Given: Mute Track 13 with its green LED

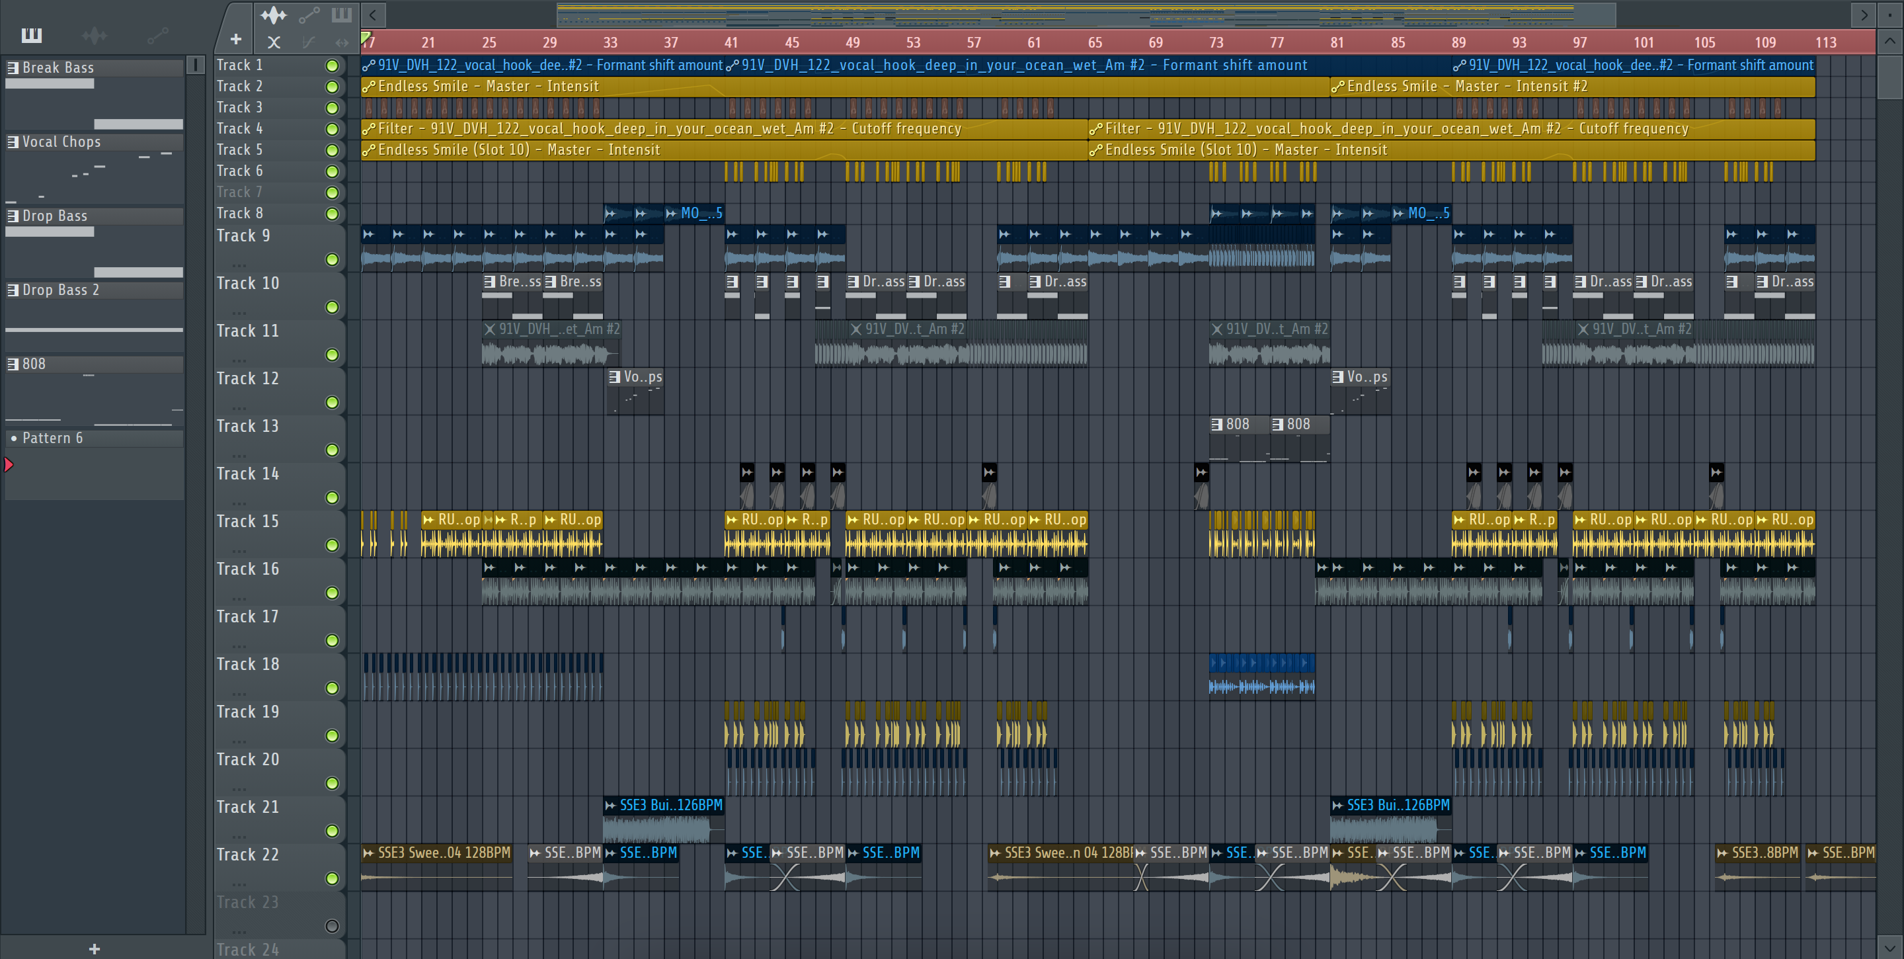Looking at the screenshot, I should click(332, 450).
